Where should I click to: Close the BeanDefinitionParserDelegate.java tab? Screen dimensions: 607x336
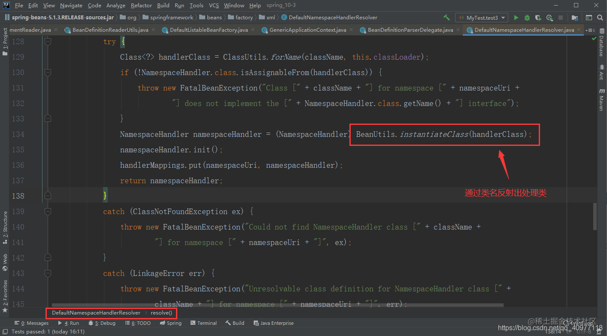(x=458, y=30)
